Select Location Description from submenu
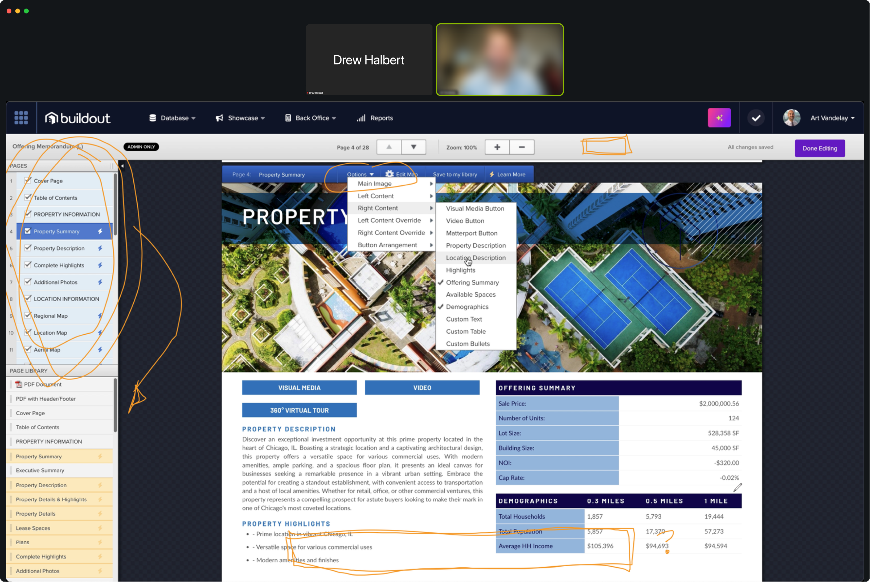The width and height of the screenshot is (870, 582). (476, 258)
